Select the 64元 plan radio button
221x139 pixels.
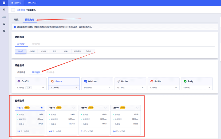coord(73,108)
